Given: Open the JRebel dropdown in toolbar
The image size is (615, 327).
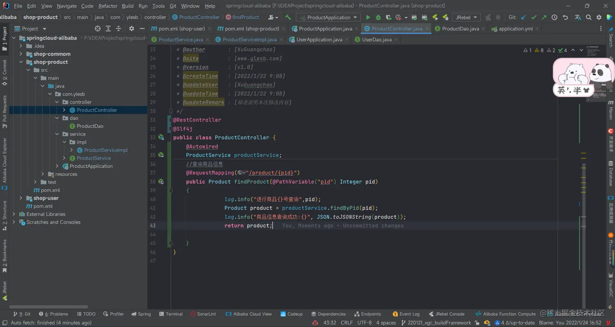Looking at the screenshot, I should (466, 17).
